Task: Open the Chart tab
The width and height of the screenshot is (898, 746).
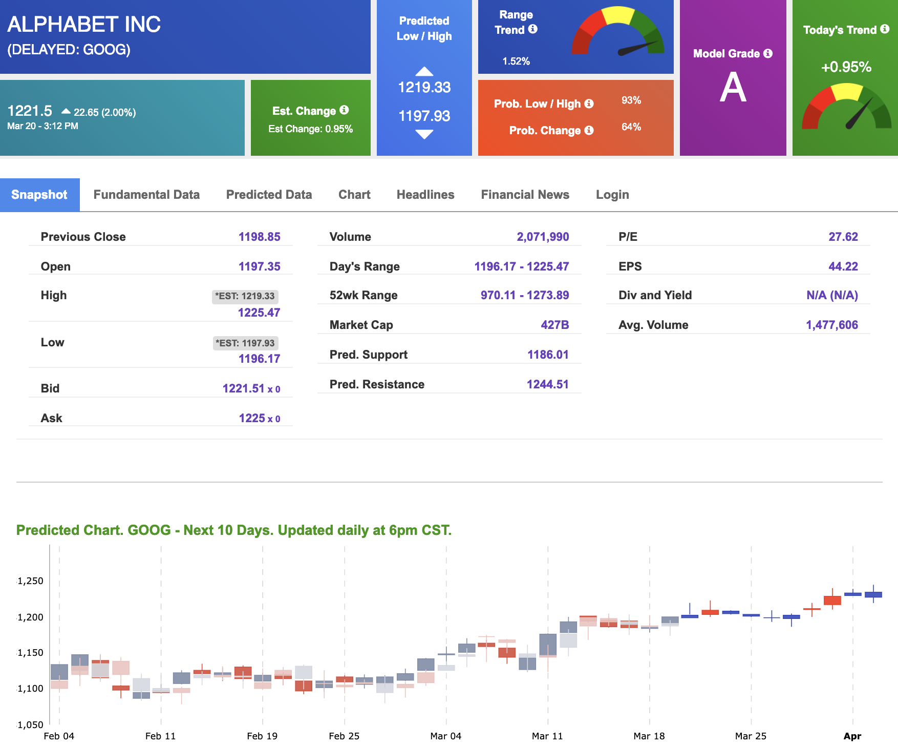Action: [354, 195]
